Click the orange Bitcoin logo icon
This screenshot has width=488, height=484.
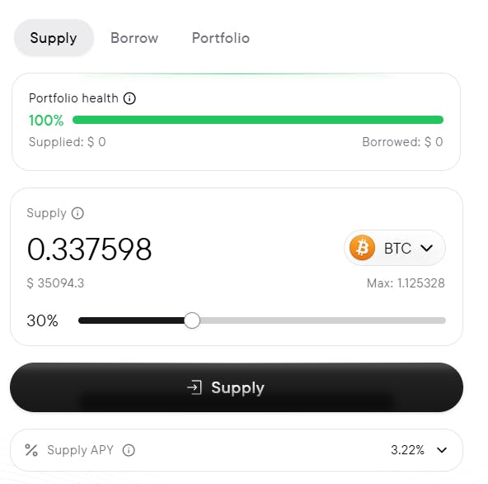[362, 248]
